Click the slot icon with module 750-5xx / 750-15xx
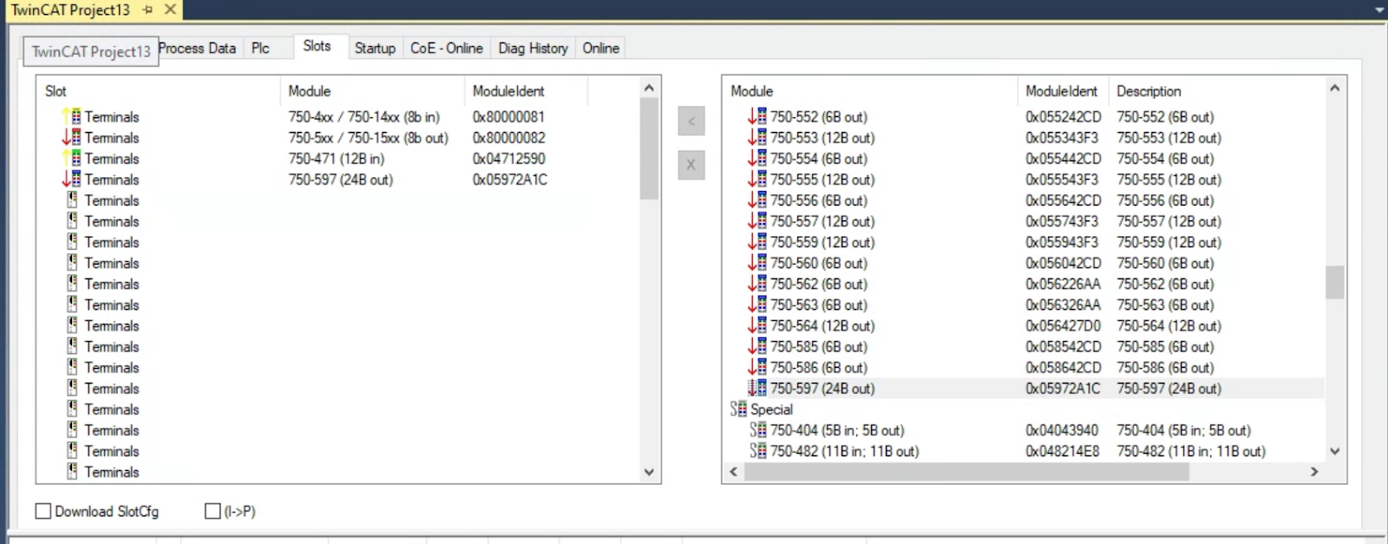 pos(72,137)
